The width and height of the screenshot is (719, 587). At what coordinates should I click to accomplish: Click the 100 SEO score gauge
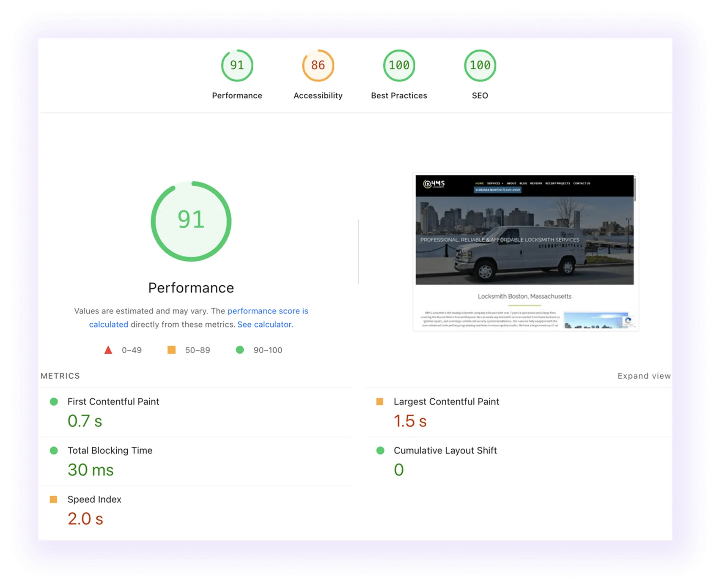click(x=480, y=66)
